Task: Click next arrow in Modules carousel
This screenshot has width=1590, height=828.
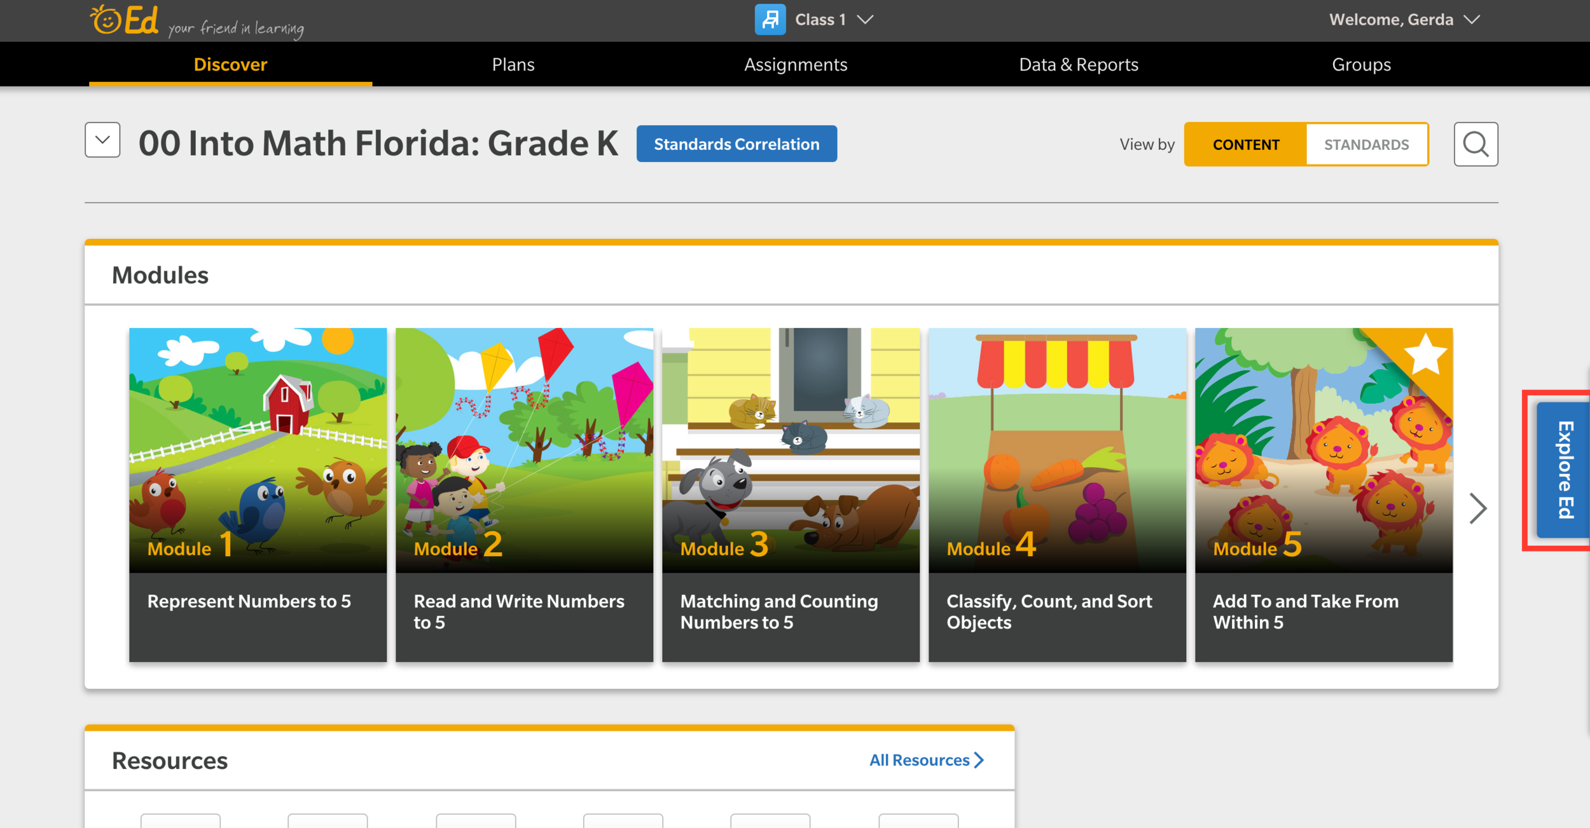Action: (x=1477, y=508)
